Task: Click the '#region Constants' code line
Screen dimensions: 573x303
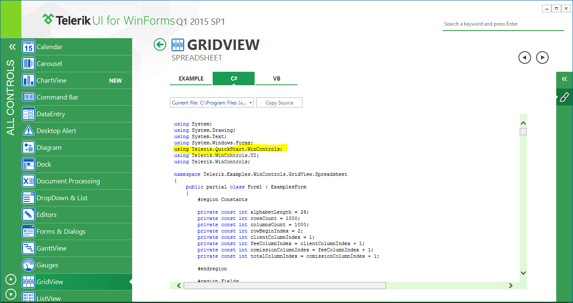Action: (x=222, y=199)
